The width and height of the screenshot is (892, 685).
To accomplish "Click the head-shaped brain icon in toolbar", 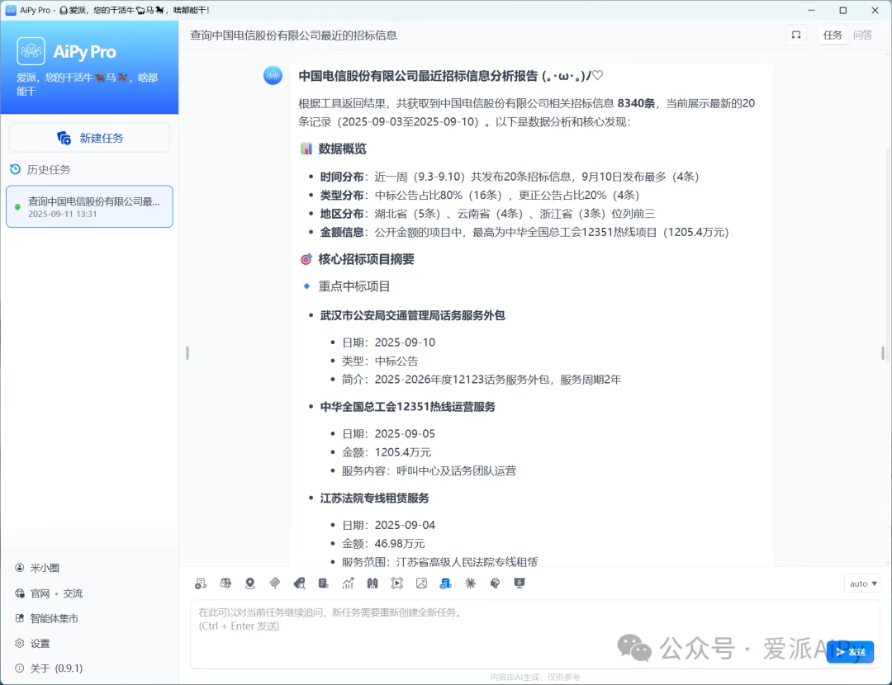I will click(495, 583).
